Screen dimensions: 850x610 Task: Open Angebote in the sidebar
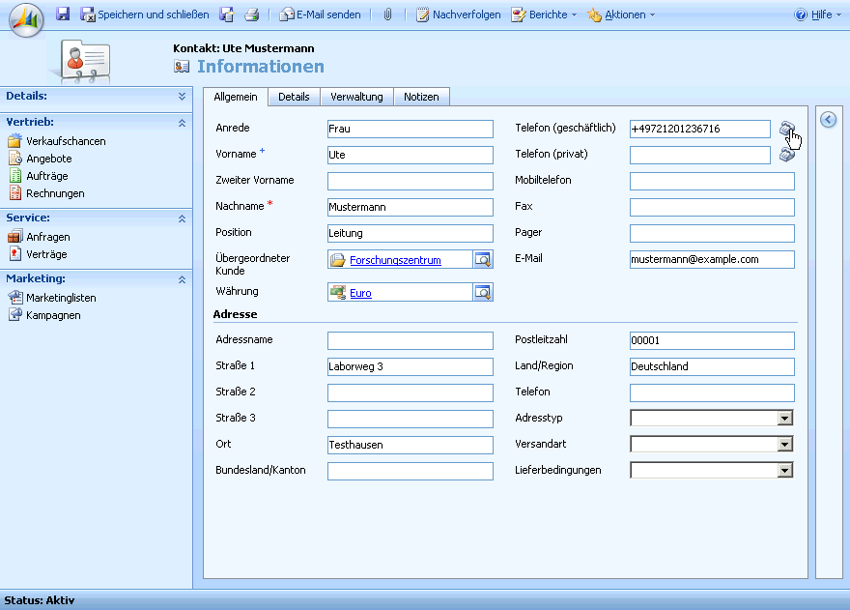[41, 159]
